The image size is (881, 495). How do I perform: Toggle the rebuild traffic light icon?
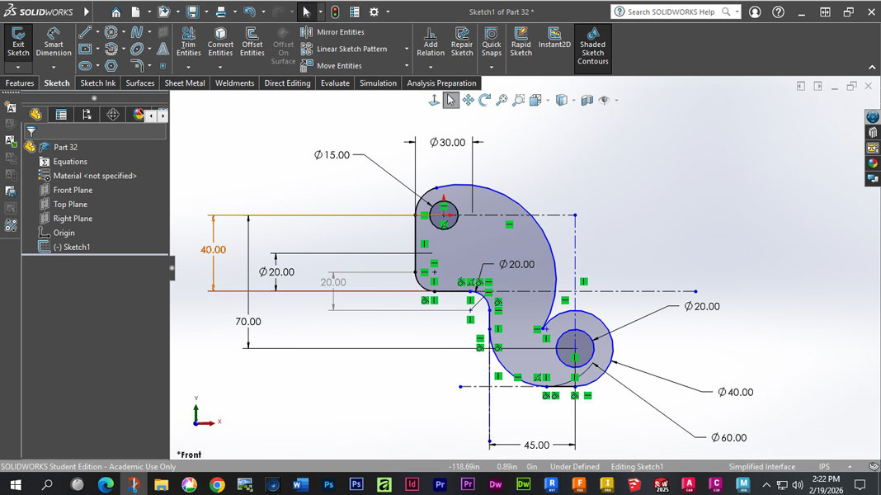tap(335, 12)
